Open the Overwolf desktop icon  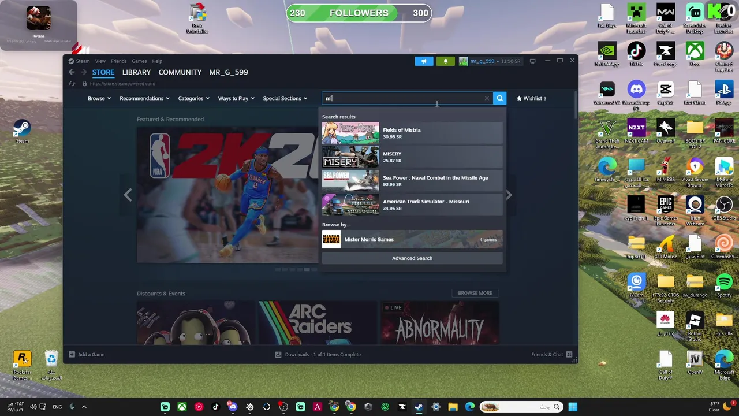pos(665,131)
